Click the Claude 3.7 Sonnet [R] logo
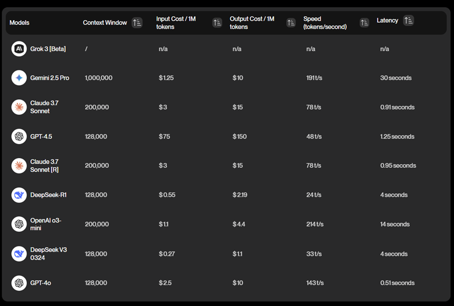Image resolution: width=454 pixels, height=306 pixels. (x=19, y=166)
